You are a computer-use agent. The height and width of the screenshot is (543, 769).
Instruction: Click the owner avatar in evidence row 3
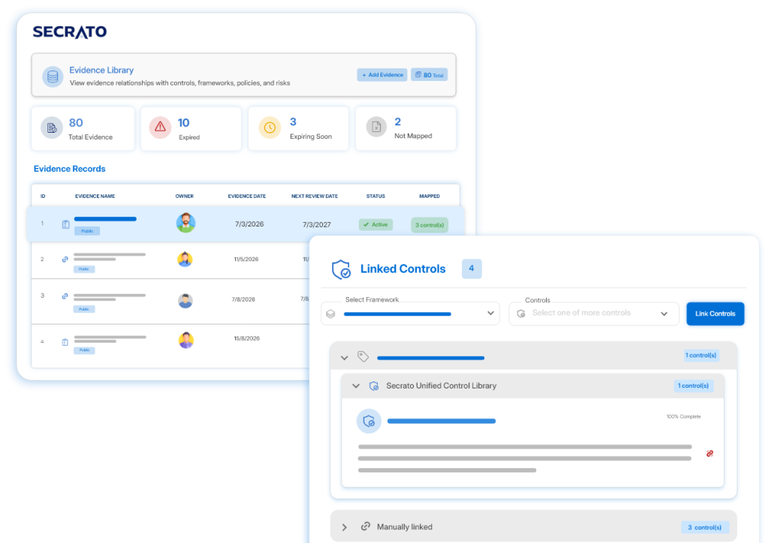185,300
